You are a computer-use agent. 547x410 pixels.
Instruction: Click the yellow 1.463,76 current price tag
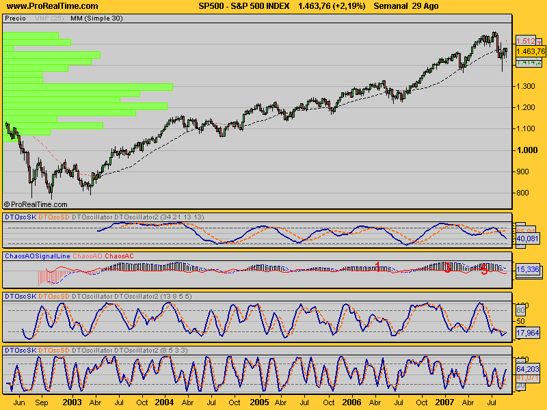pos(531,52)
